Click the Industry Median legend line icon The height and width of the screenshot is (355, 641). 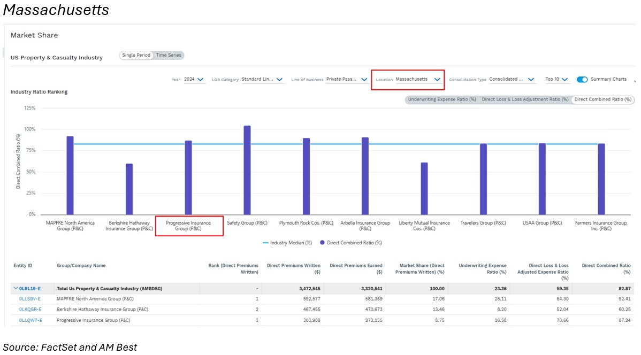(x=265, y=243)
